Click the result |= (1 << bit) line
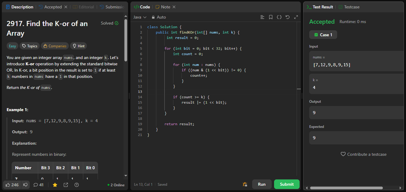The height and width of the screenshot is (192, 406). pos(204,103)
